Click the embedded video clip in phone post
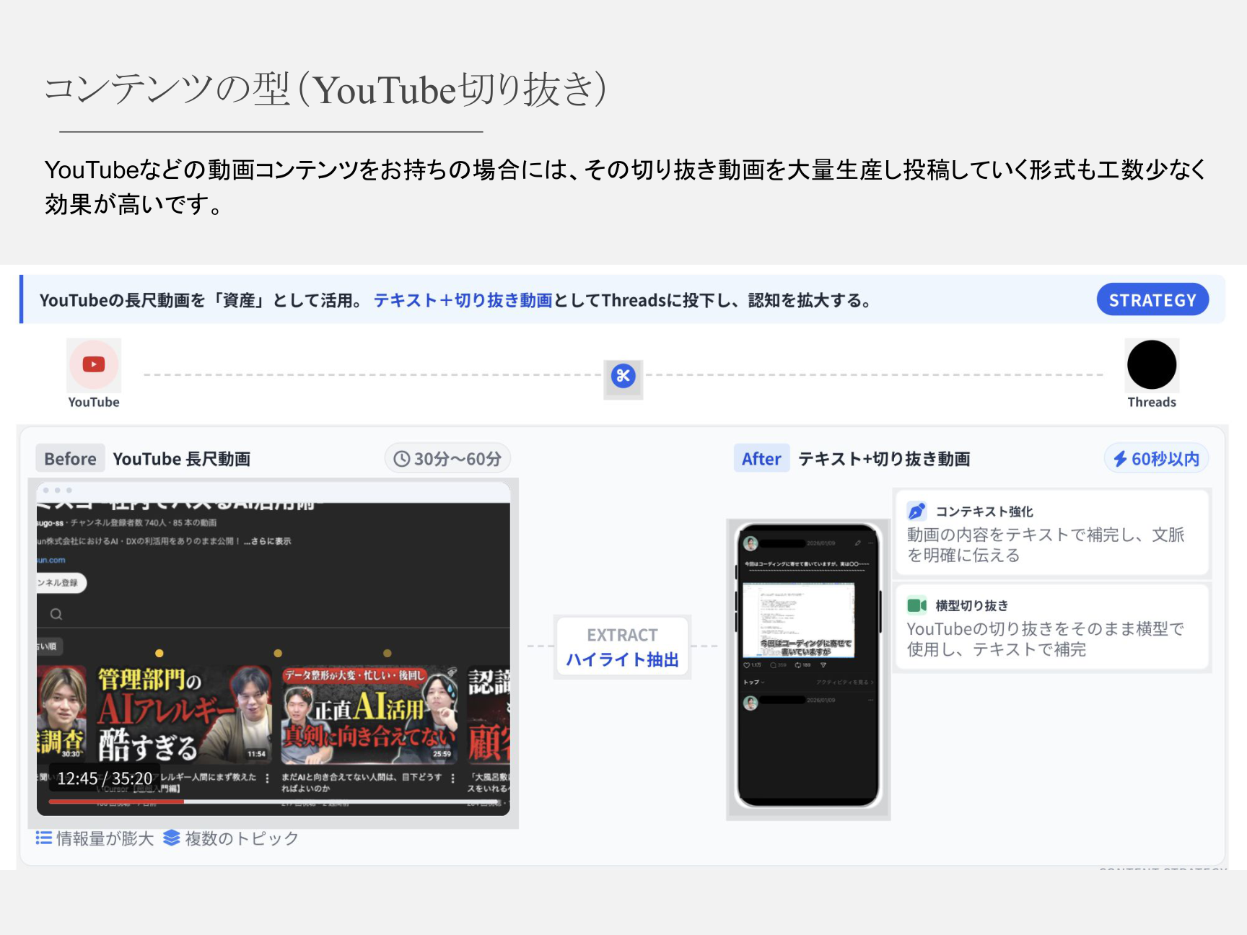 click(799, 620)
